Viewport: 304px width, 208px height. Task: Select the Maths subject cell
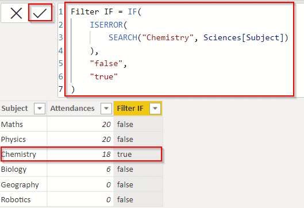(x=23, y=124)
